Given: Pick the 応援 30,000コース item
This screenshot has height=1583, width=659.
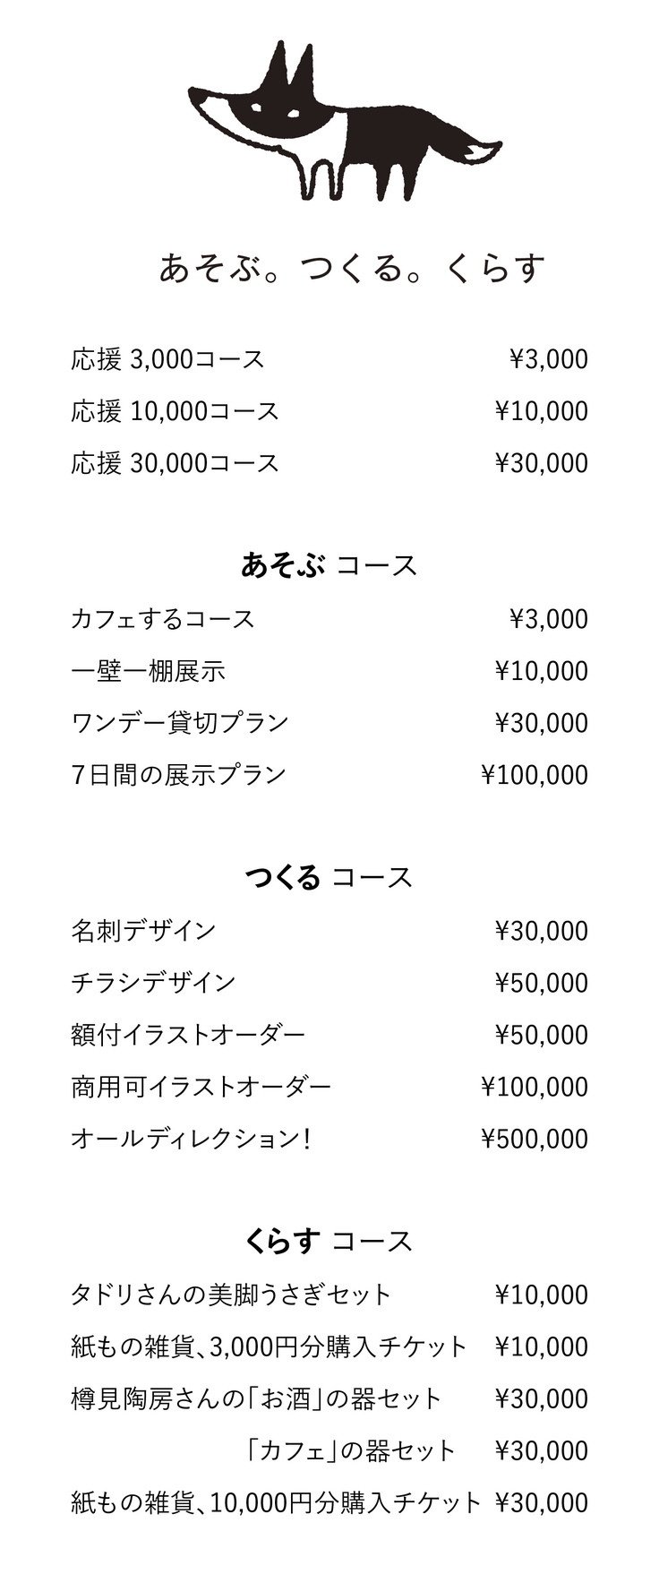Looking at the screenshot, I should (175, 463).
